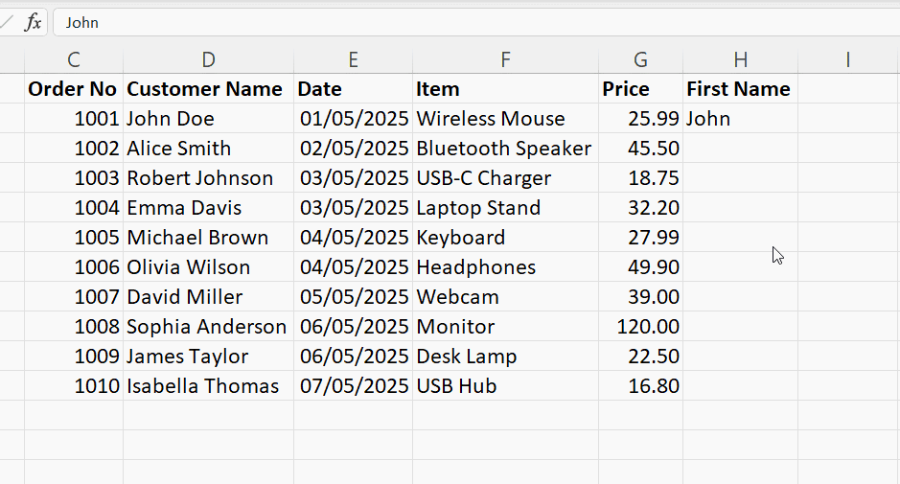Select the Price header cell
The image size is (900, 484).
640,89
